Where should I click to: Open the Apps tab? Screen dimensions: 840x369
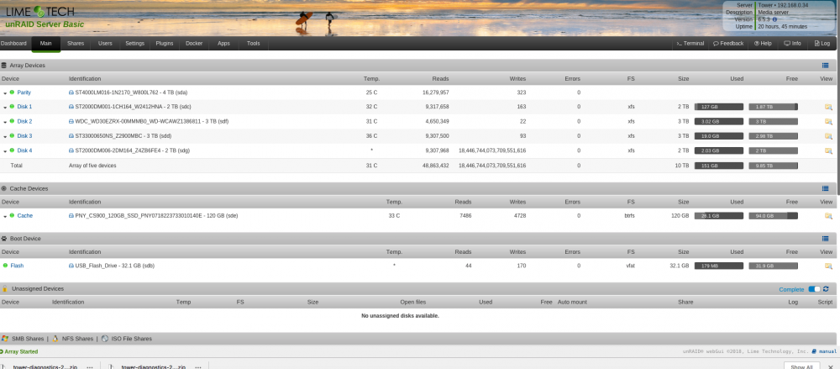pyautogui.click(x=224, y=44)
